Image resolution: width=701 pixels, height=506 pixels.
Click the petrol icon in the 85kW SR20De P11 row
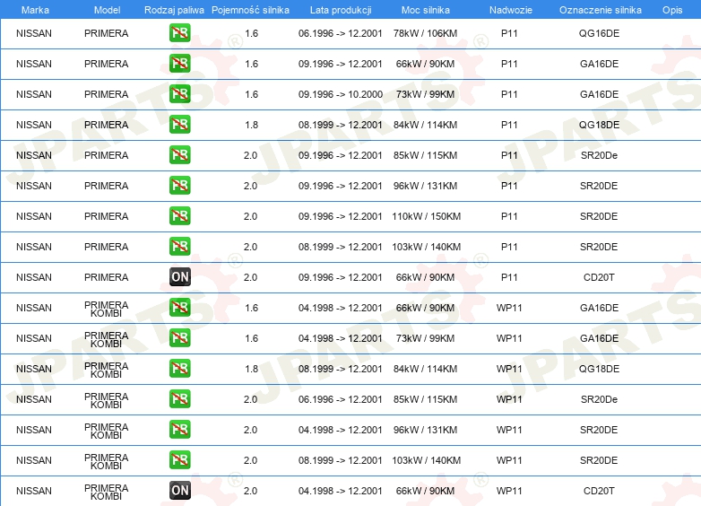tap(179, 155)
